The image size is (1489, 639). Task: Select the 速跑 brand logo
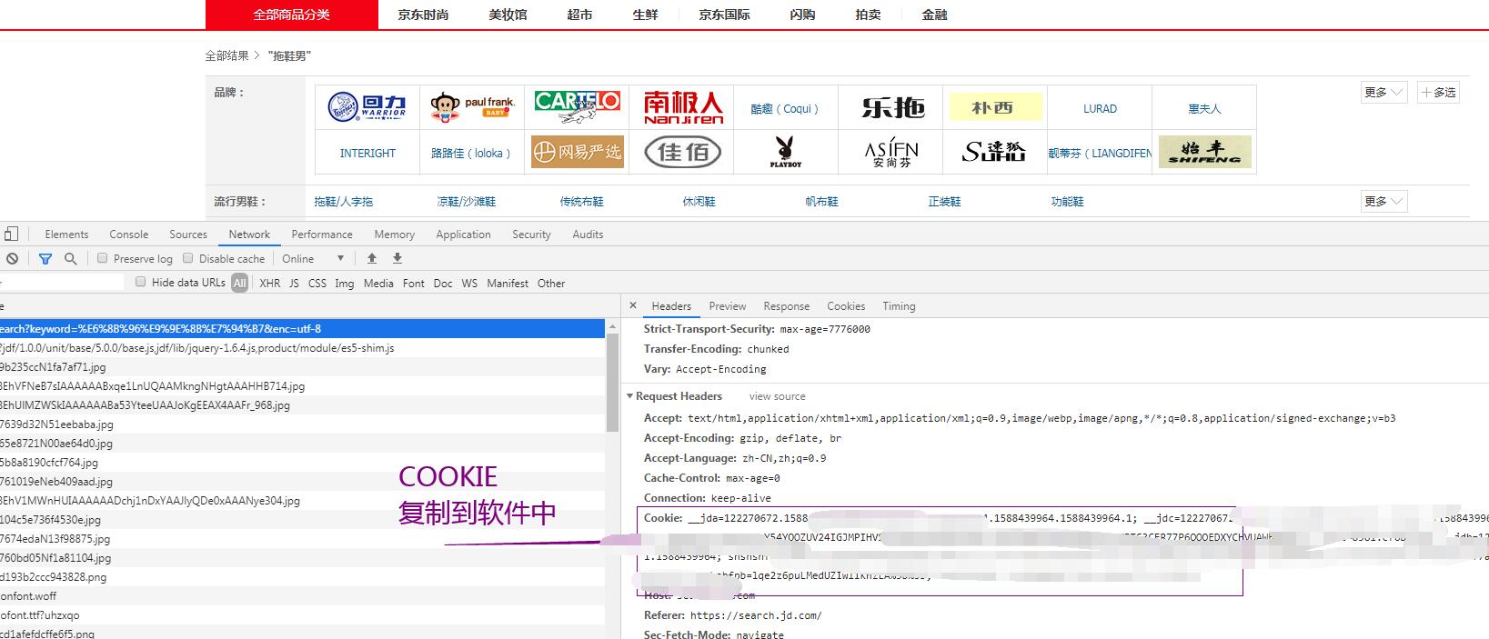[993, 152]
